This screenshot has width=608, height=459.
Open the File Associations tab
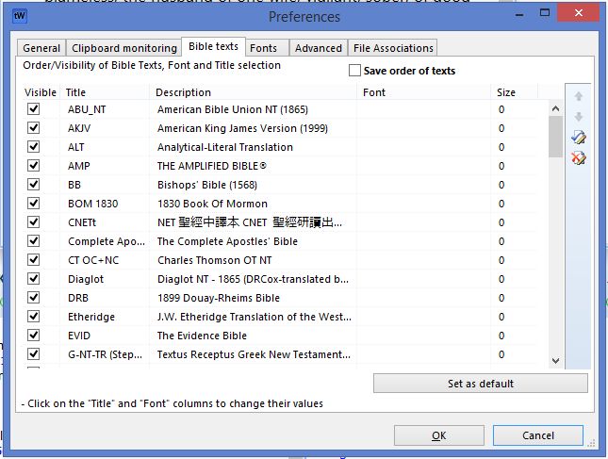[393, 48]
